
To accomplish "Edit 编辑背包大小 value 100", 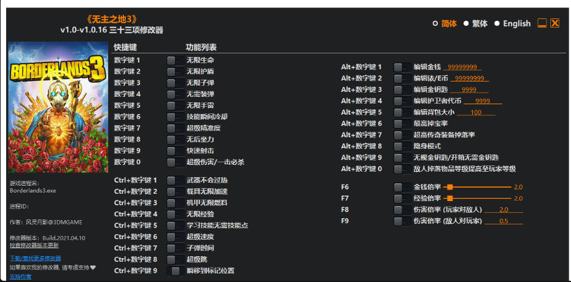I will point(476,112).
